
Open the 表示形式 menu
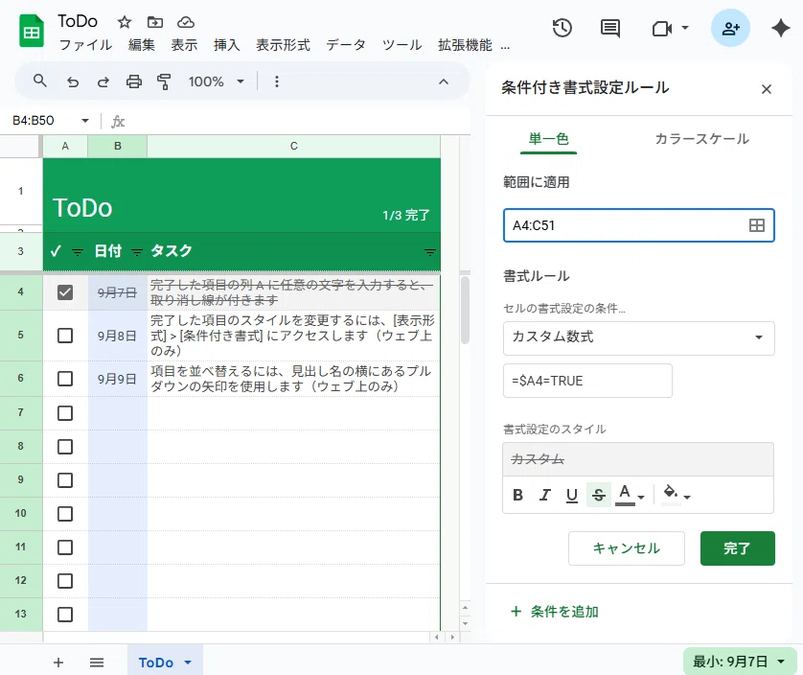tap(284, 45)
